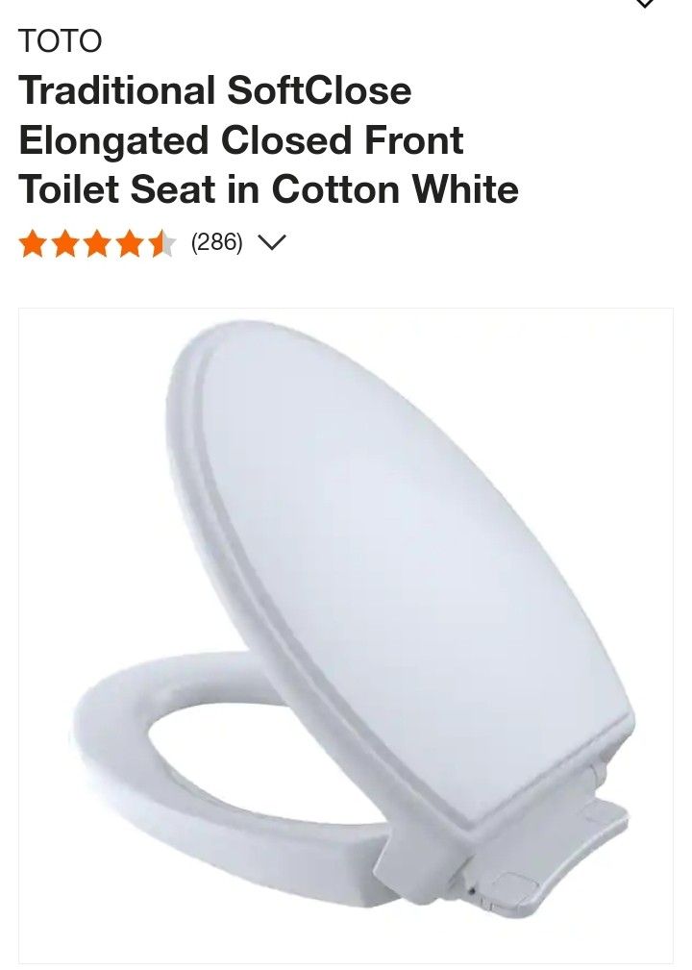
Task: Click the raised lid in product photo
Action: point(396,557)
